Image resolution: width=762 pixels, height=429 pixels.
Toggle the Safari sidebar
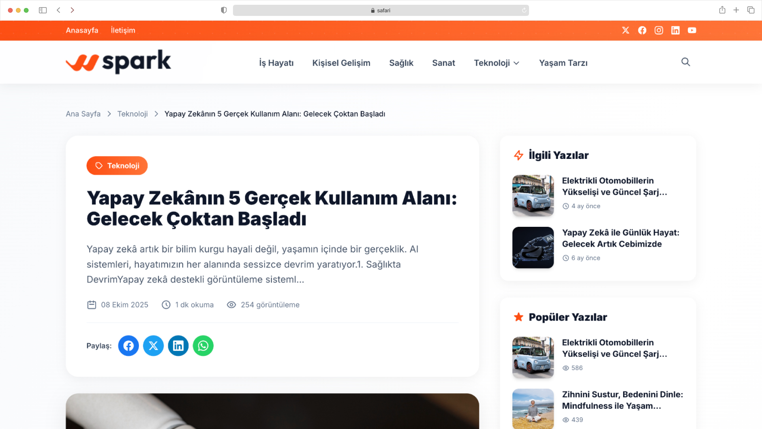[x=43, y=10]
